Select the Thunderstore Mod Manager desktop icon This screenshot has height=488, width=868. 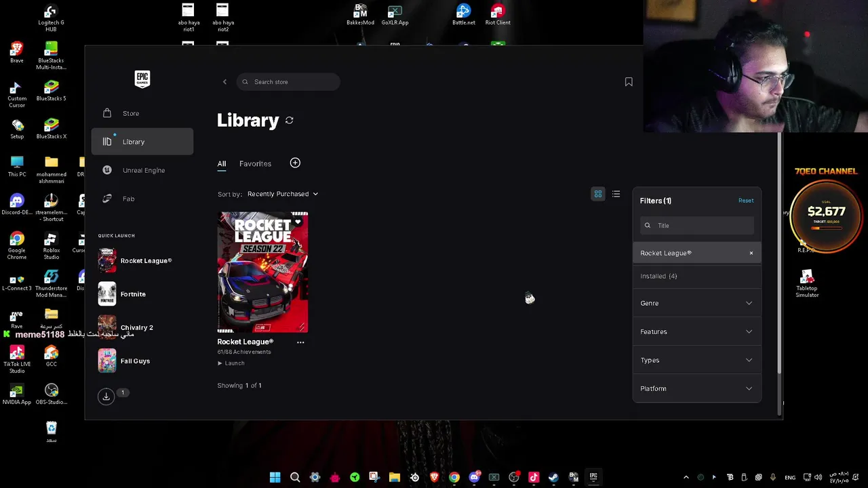(x=51, y=283)
